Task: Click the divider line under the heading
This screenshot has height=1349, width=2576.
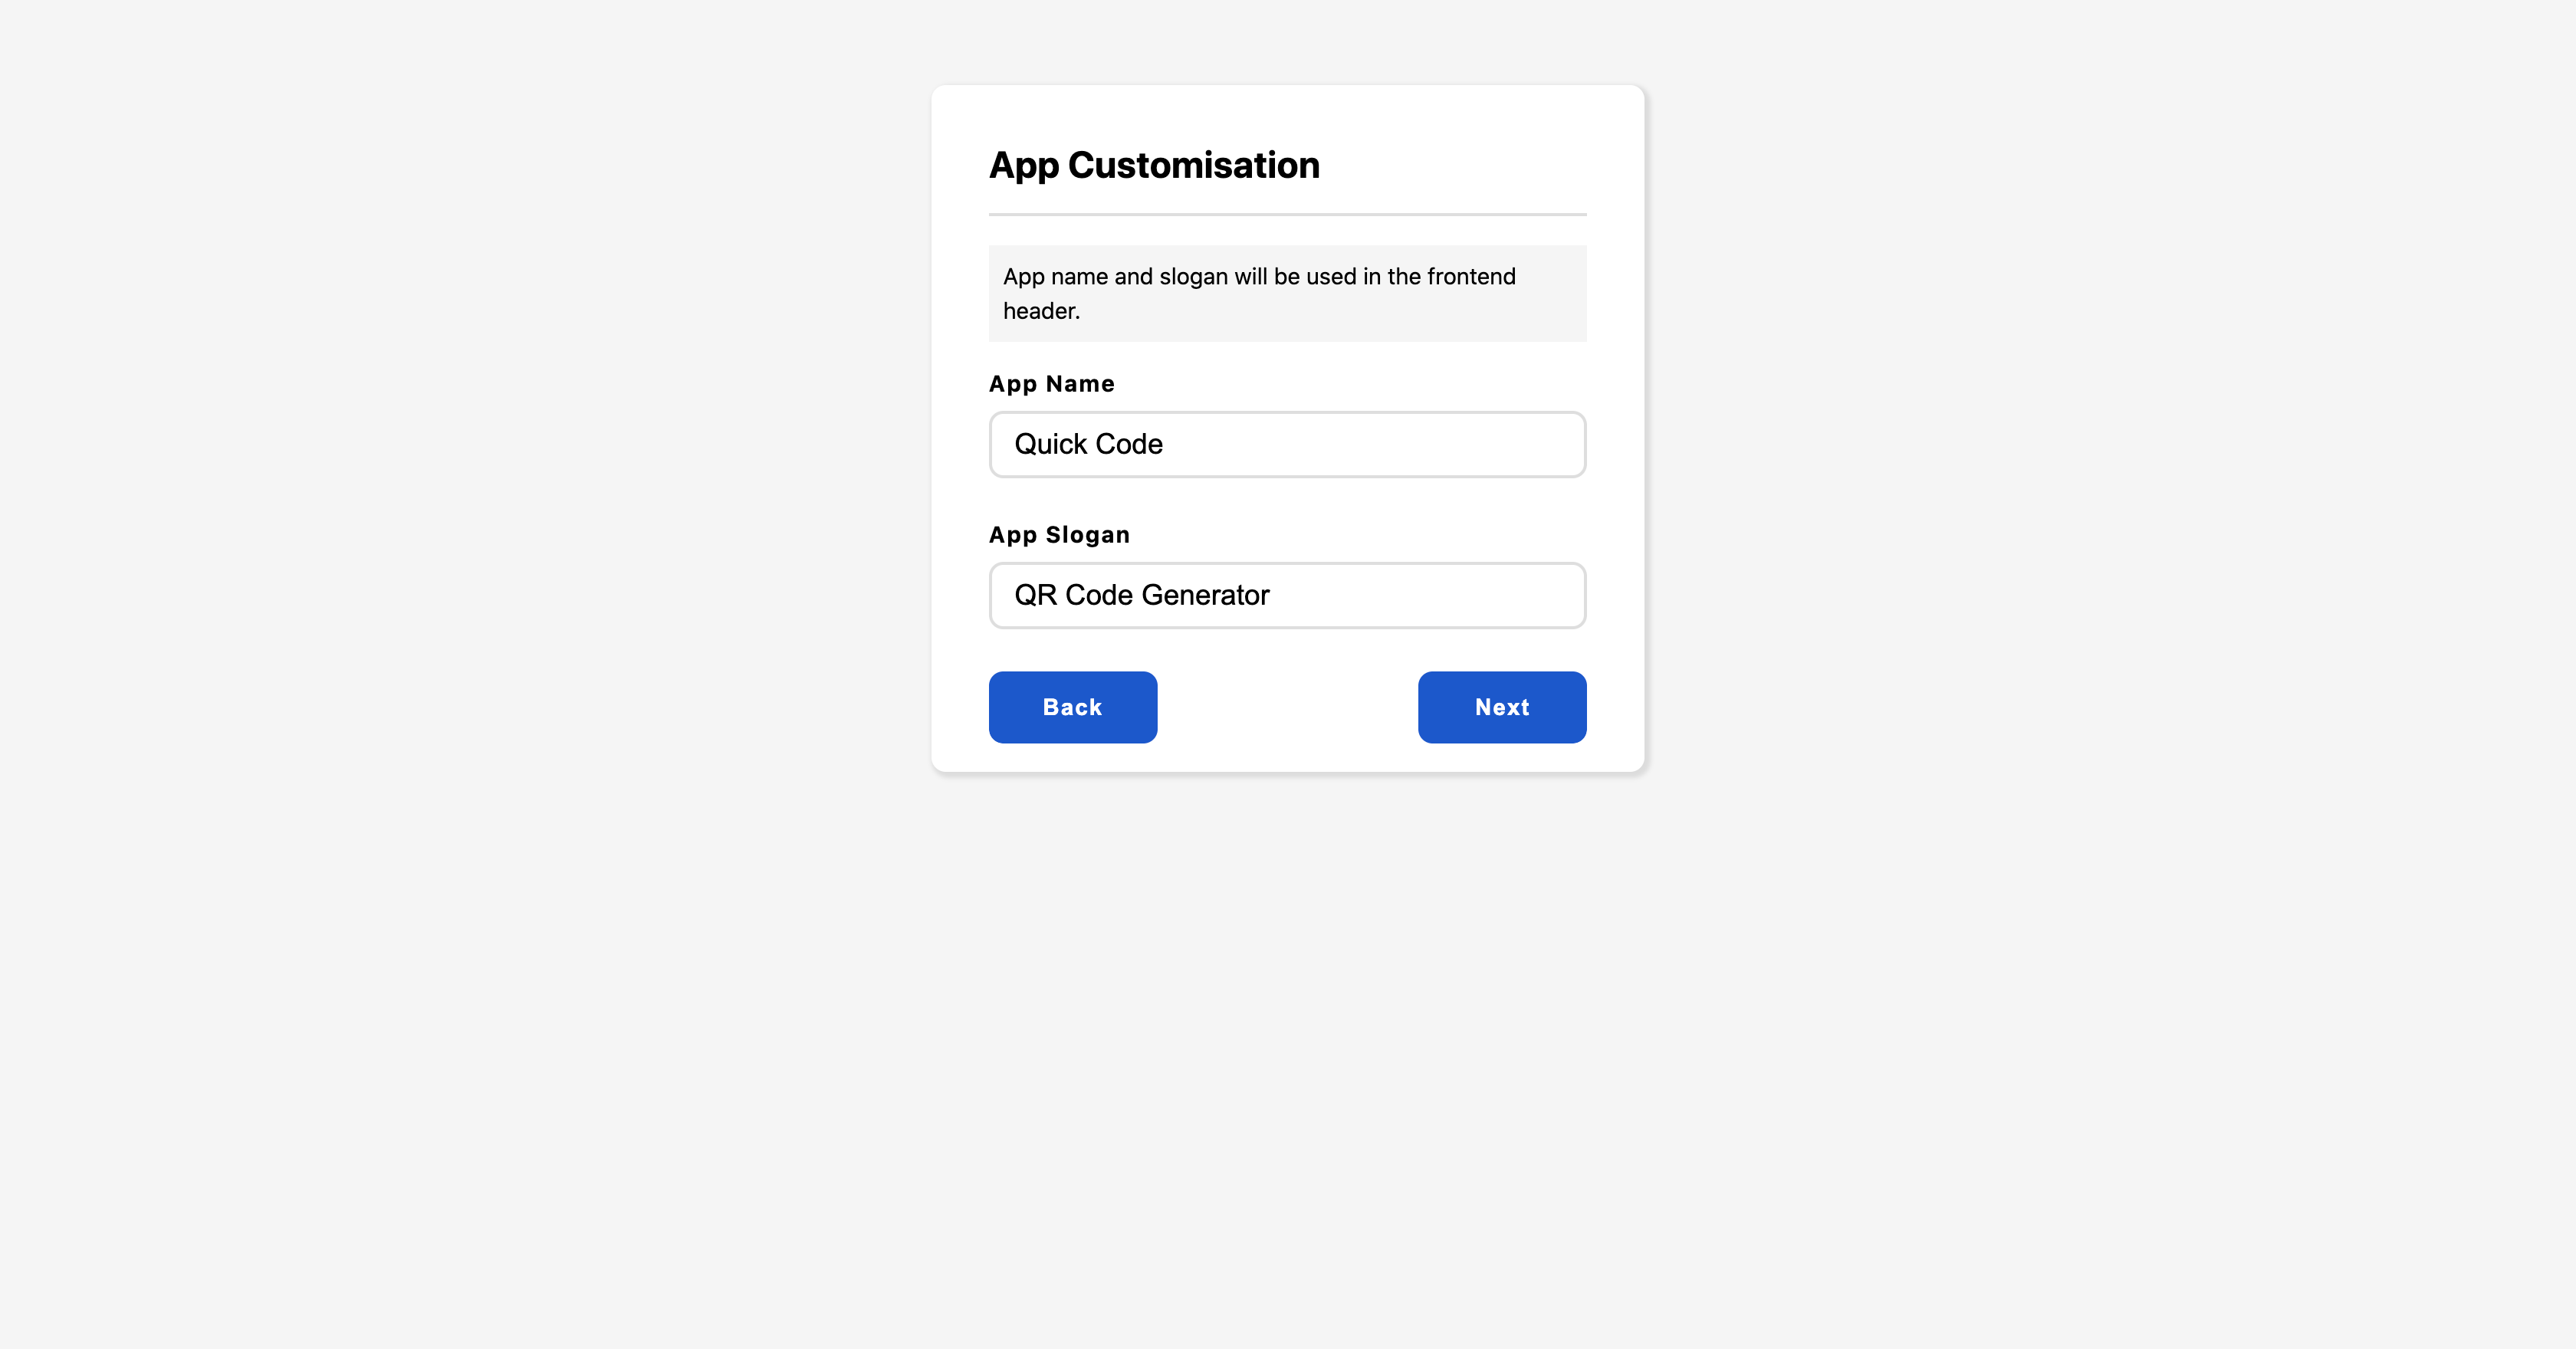Action: [1287, 214]
